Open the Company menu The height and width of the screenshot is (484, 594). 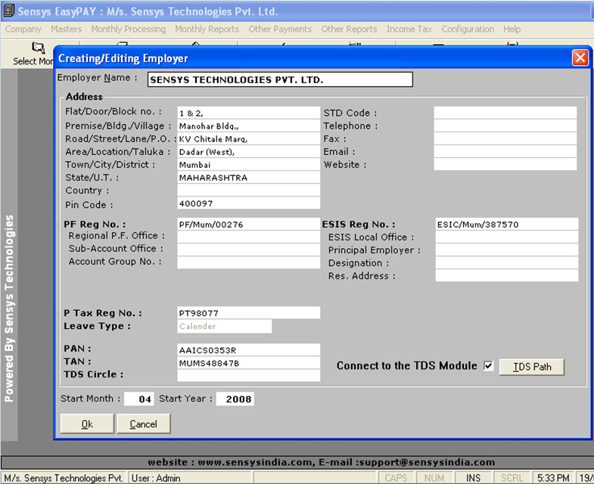(x=23, y=29)
